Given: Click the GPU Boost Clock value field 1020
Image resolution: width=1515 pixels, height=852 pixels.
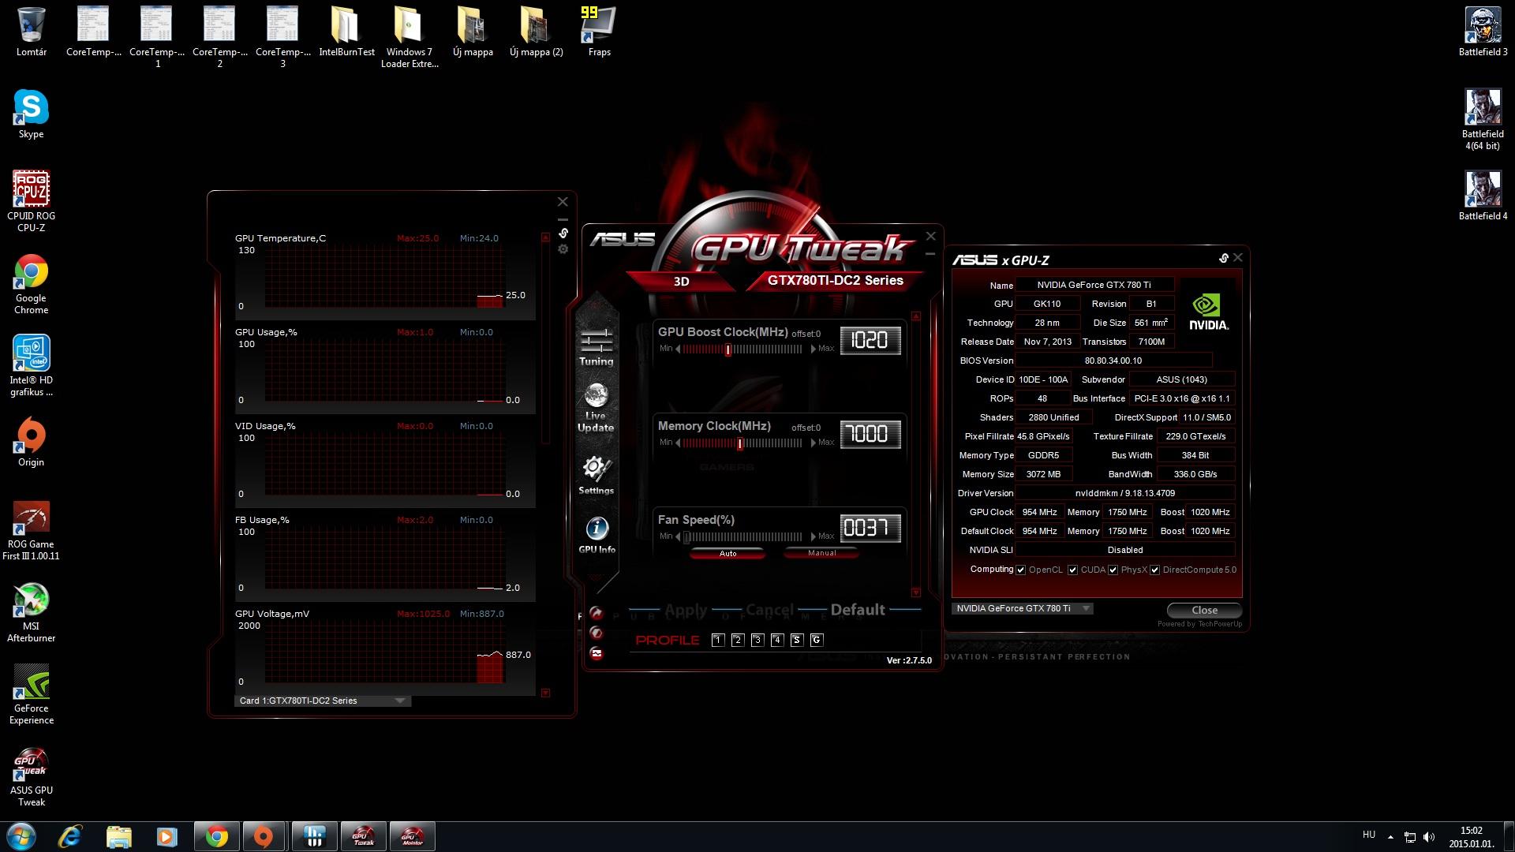Looking at the screenshot, I should click(870, 340).
